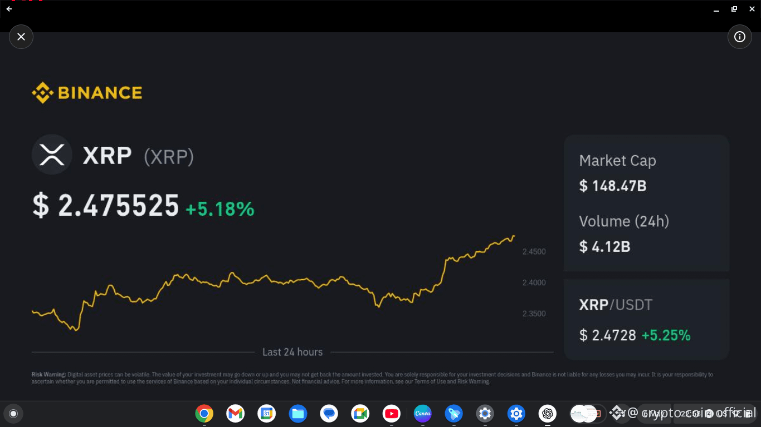Viewport: 761px width, 427px height.
Task: Launch the blue rocket app on the shelf
Action: [454, 414]
